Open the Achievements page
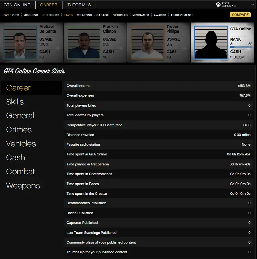This screenshot has width=257, height=259. 182,15
